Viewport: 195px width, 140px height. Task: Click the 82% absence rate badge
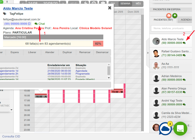tap(98, 44)
